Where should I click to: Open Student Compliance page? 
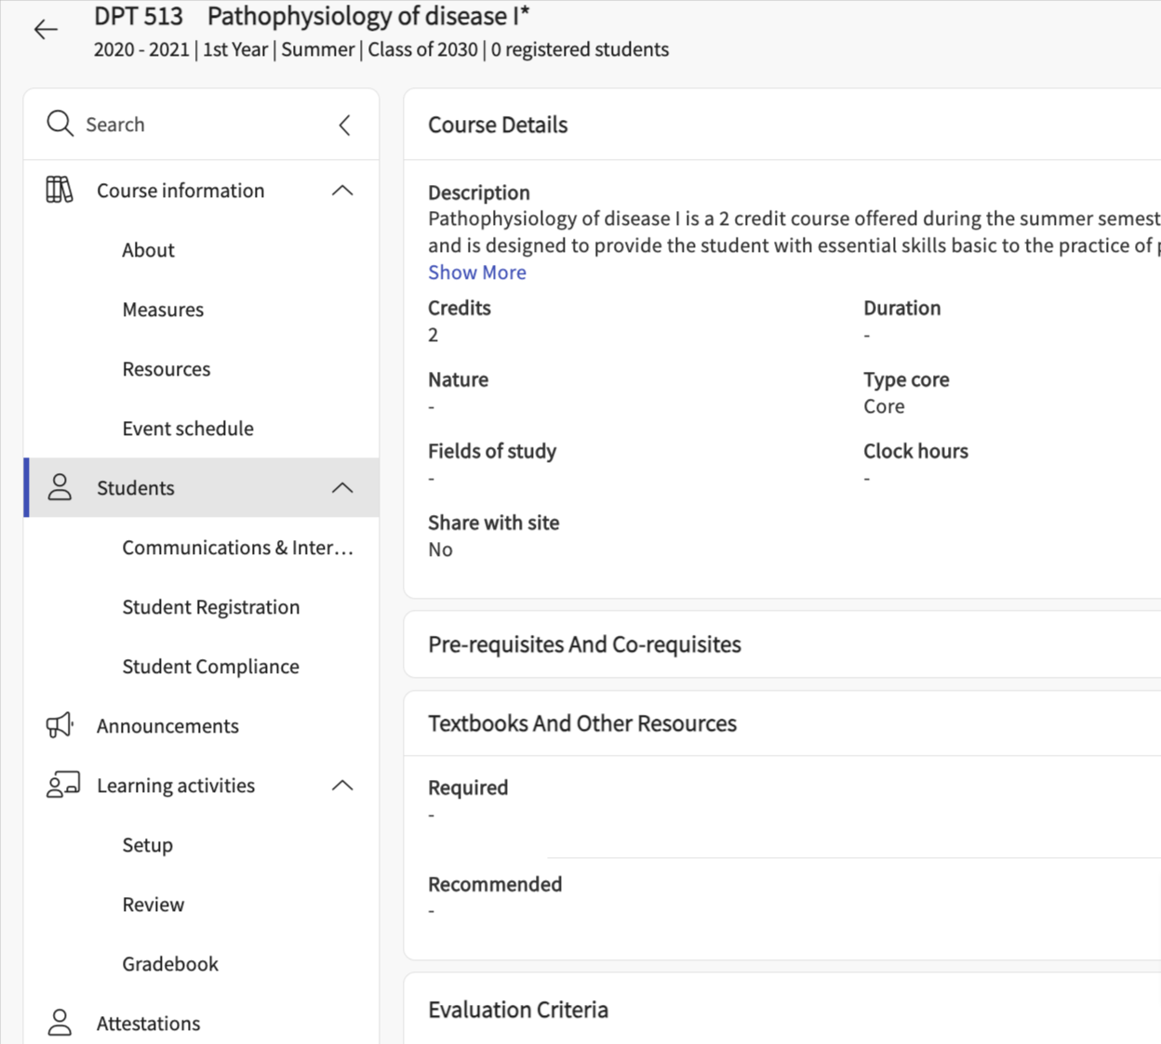(210, 667)
